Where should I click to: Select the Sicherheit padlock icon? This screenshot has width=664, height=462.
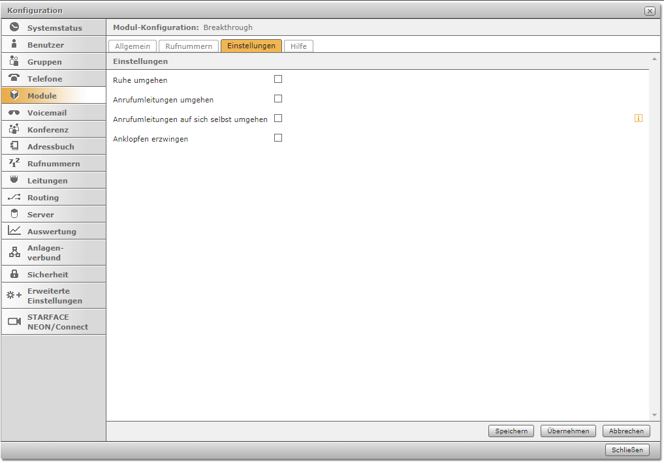coord(14,274)
